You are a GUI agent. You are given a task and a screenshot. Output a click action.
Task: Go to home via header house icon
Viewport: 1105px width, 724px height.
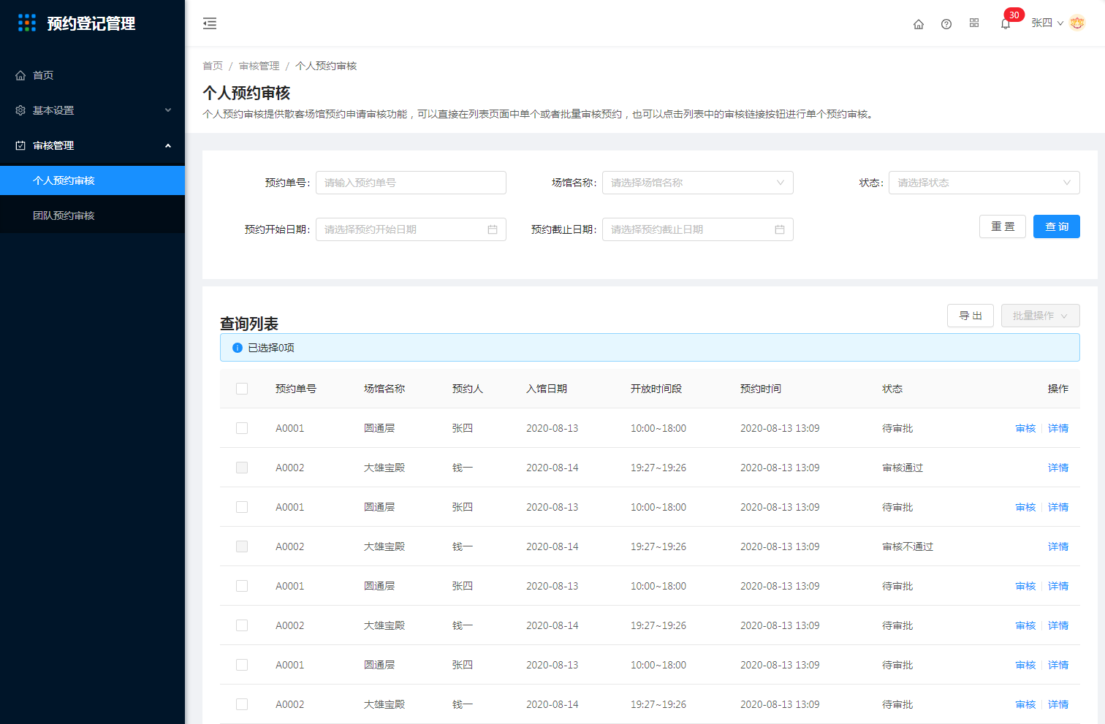pos(919,24)
